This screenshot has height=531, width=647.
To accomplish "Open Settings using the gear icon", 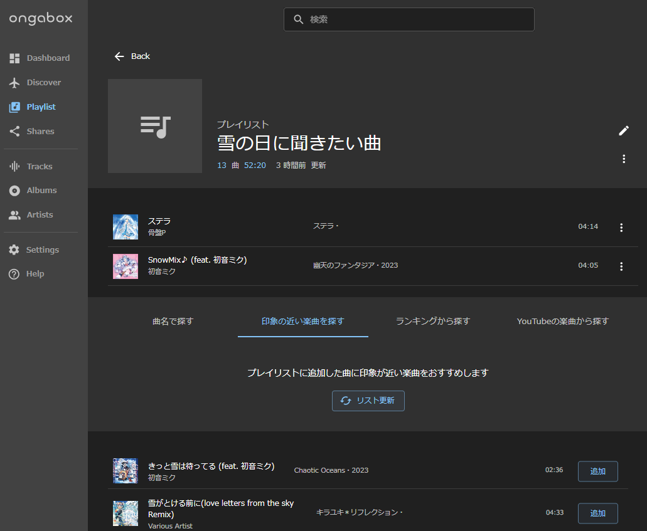I will (x=13, y=250).
